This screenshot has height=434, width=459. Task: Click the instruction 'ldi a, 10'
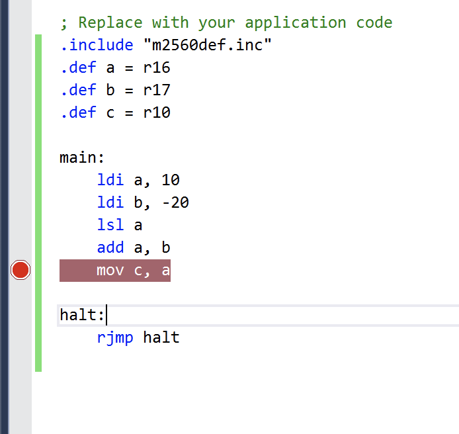pos(138,180)
